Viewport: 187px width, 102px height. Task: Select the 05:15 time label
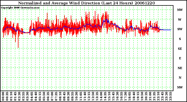(x=40, y=96)
